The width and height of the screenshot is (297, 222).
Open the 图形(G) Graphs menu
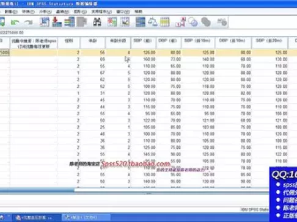pos(80,12)
